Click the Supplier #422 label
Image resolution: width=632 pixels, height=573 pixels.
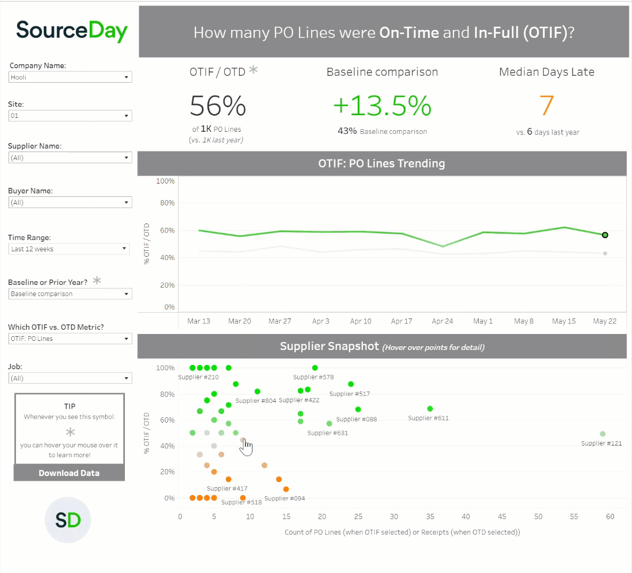click(x=299, y=400)
